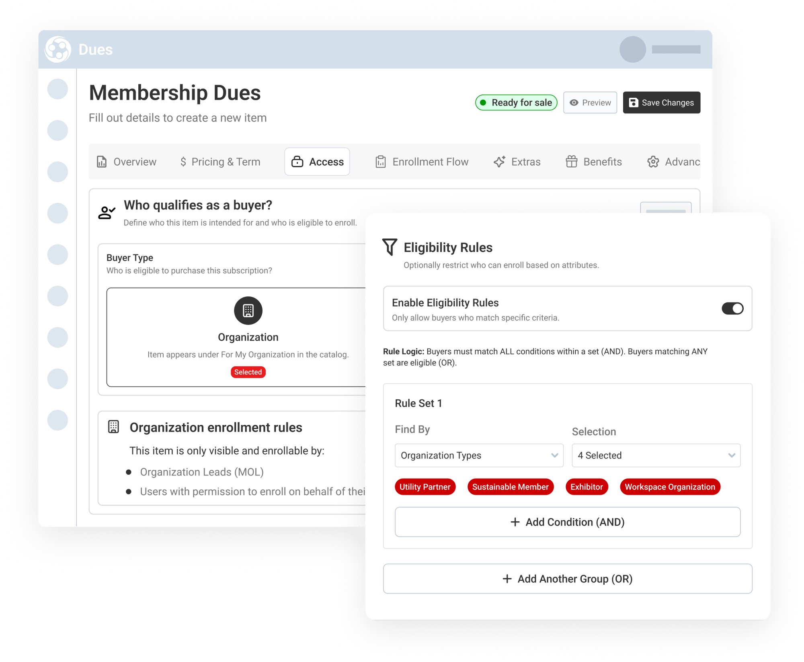This screenshot has width=804, height=662.
Task: Open the Advanced tab
Action: pyautogui.click(x=673, y=162)
